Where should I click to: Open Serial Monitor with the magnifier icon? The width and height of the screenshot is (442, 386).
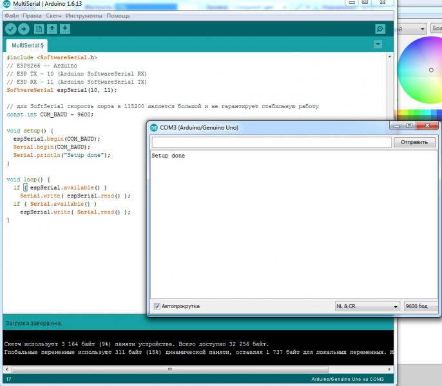(x=380, y=29)
